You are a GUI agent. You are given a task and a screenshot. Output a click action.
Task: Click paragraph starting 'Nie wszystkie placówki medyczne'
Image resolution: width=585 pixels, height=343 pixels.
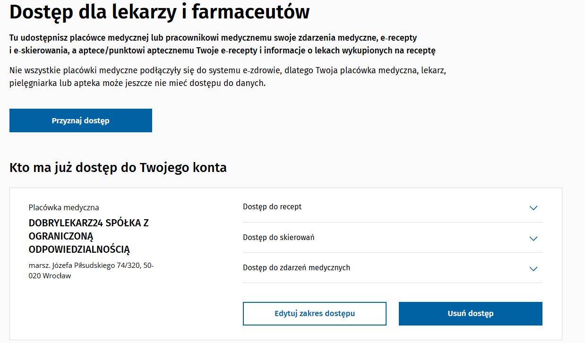tap(227, 70)
